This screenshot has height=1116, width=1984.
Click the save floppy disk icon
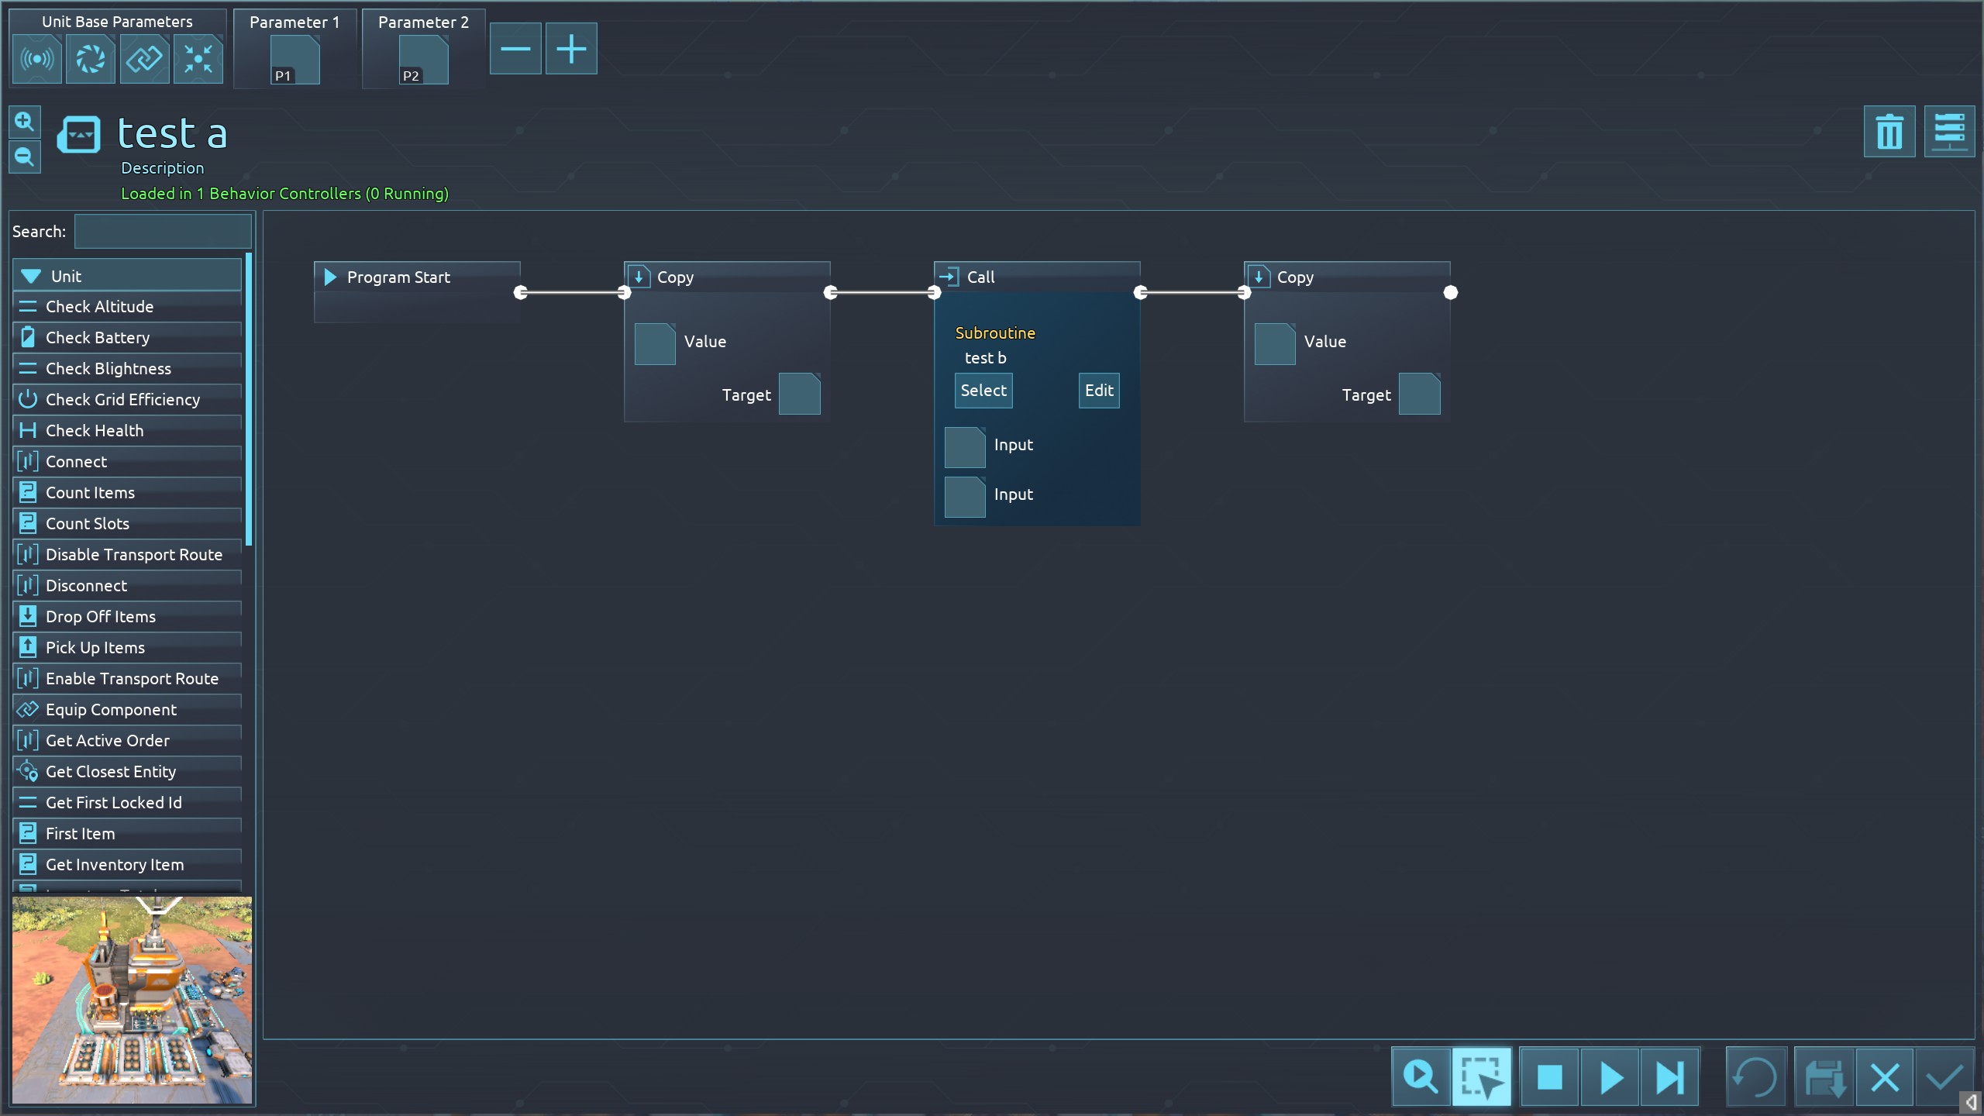coord(1824,1077)
